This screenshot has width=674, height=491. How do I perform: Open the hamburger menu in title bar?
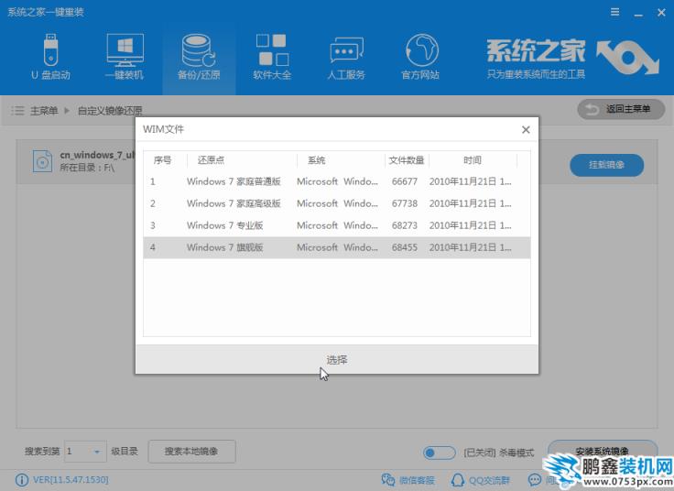pos(615,12)
